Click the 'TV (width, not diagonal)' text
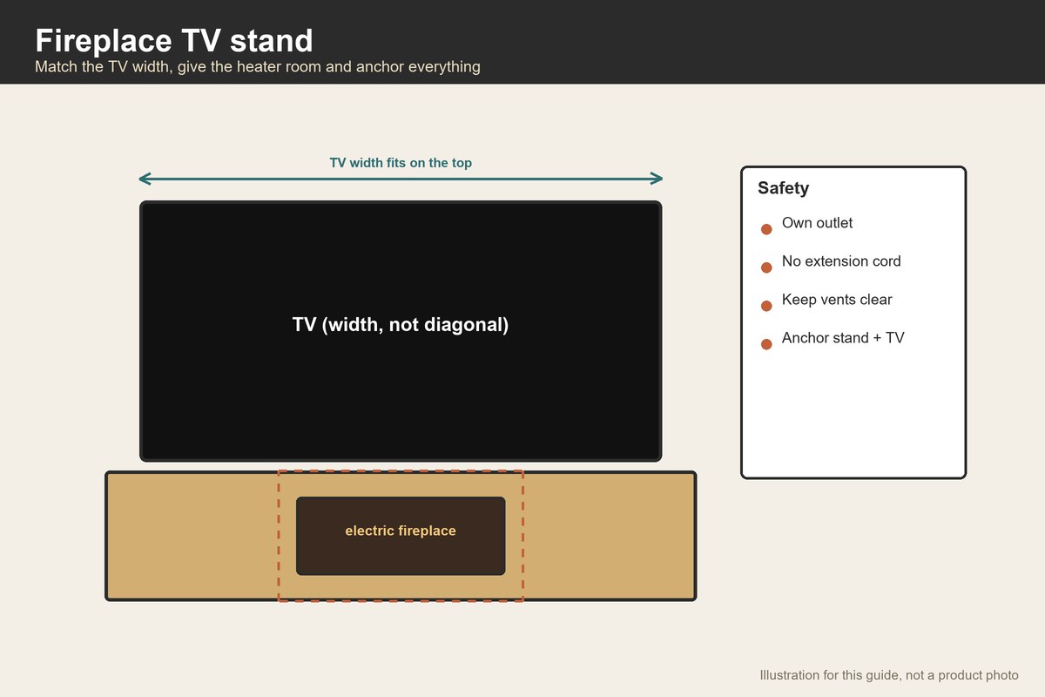Viewport: 1045px width, 697px height. point(401,325)
